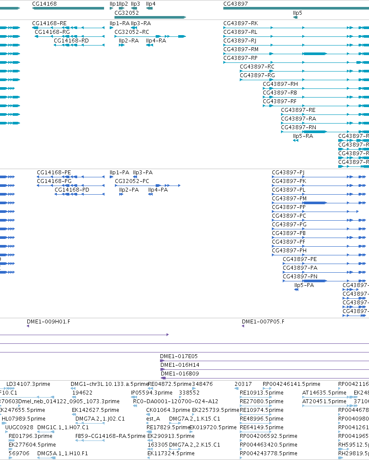Select EST IP05594.3prime
Viewport: 369px width, 460px height.
[152, 393]
